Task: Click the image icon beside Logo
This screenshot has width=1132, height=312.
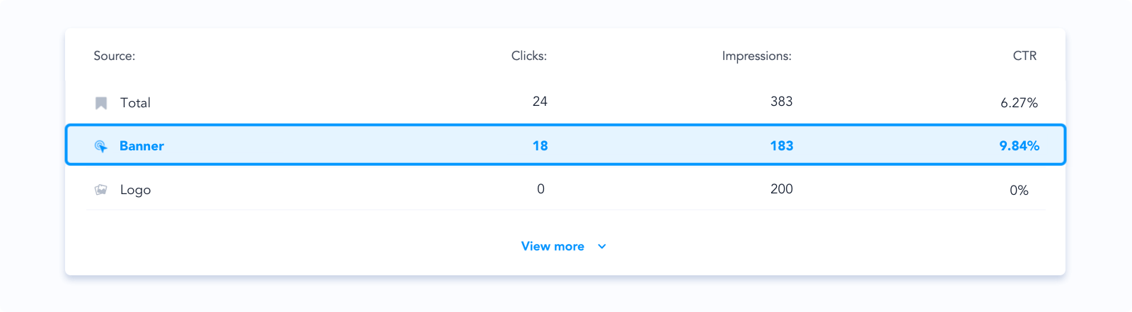Action: [x=101, y=190]
